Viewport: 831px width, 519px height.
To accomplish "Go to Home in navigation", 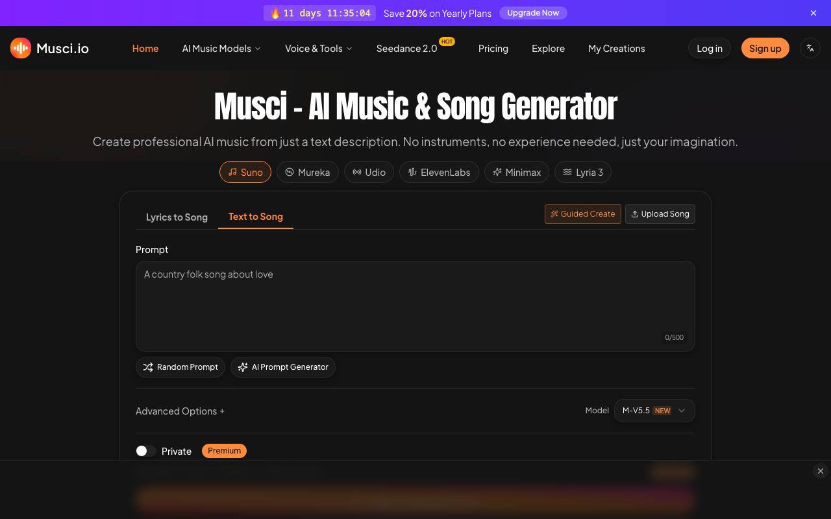I will (145, 49).
